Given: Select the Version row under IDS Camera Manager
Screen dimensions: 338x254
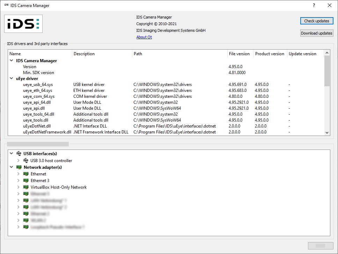Looking at the screenshot, I should point(166,67).
